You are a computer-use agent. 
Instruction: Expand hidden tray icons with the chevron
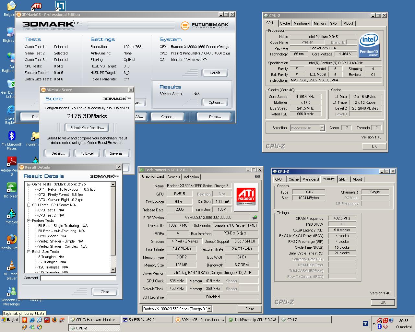(x=374, y=324)
